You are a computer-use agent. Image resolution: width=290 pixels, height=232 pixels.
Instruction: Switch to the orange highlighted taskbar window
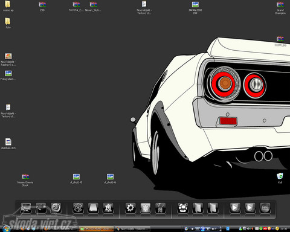click(x=96, y=229)
